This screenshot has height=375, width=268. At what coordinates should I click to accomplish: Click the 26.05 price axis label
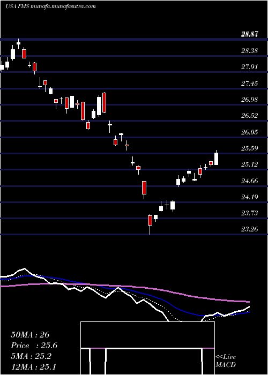(250, 132)
